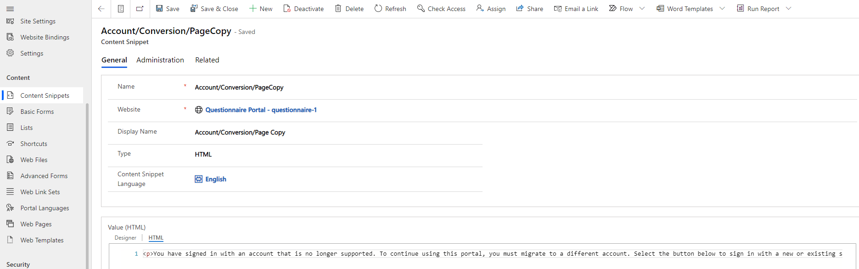Expand the Run Report dropdown chevron
This screenshot has height=269, width=859.
789,9
